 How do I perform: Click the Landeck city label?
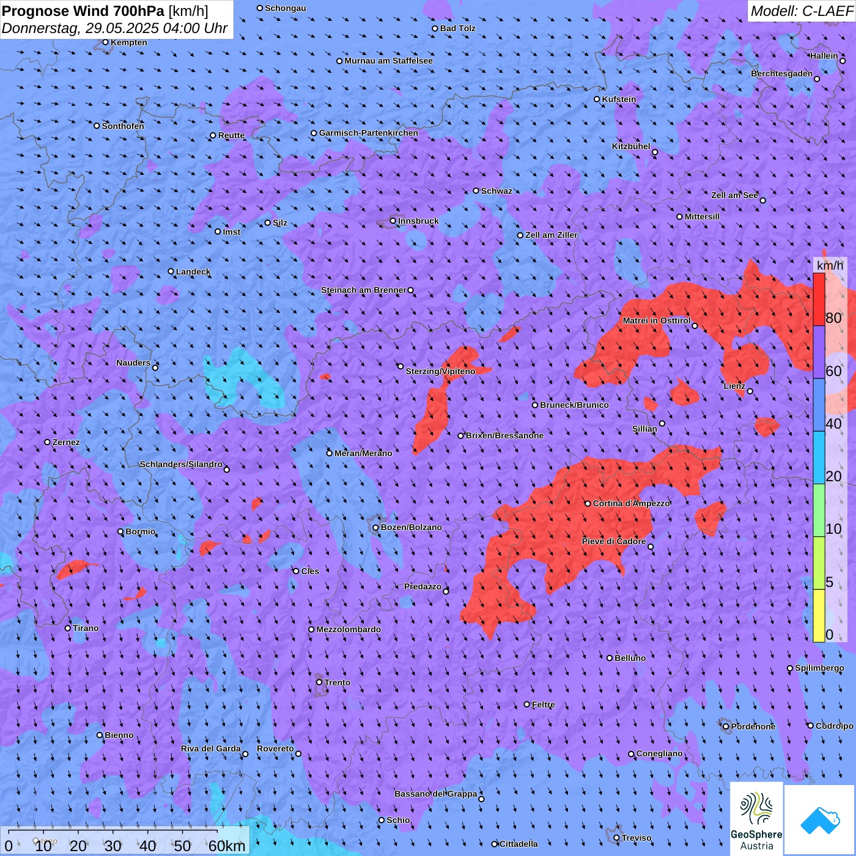193,271
